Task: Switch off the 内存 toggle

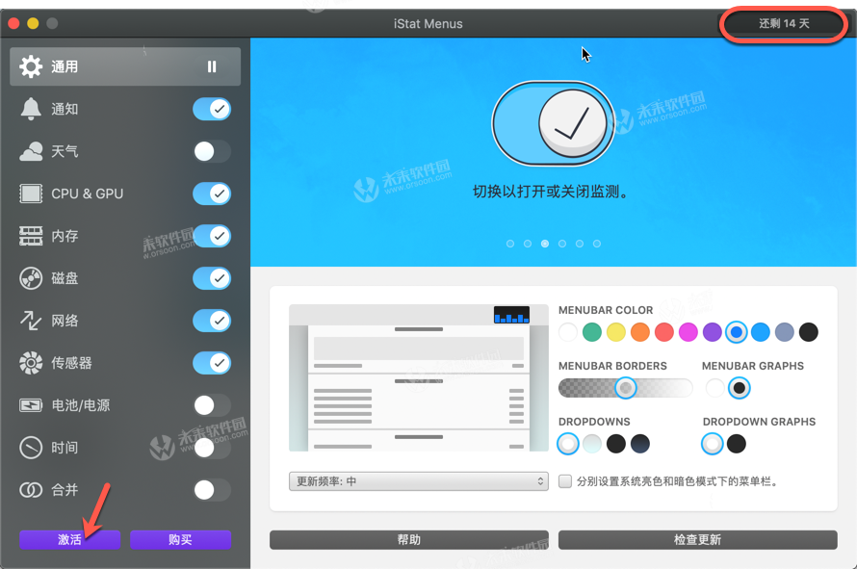Action: pos(212,236)
